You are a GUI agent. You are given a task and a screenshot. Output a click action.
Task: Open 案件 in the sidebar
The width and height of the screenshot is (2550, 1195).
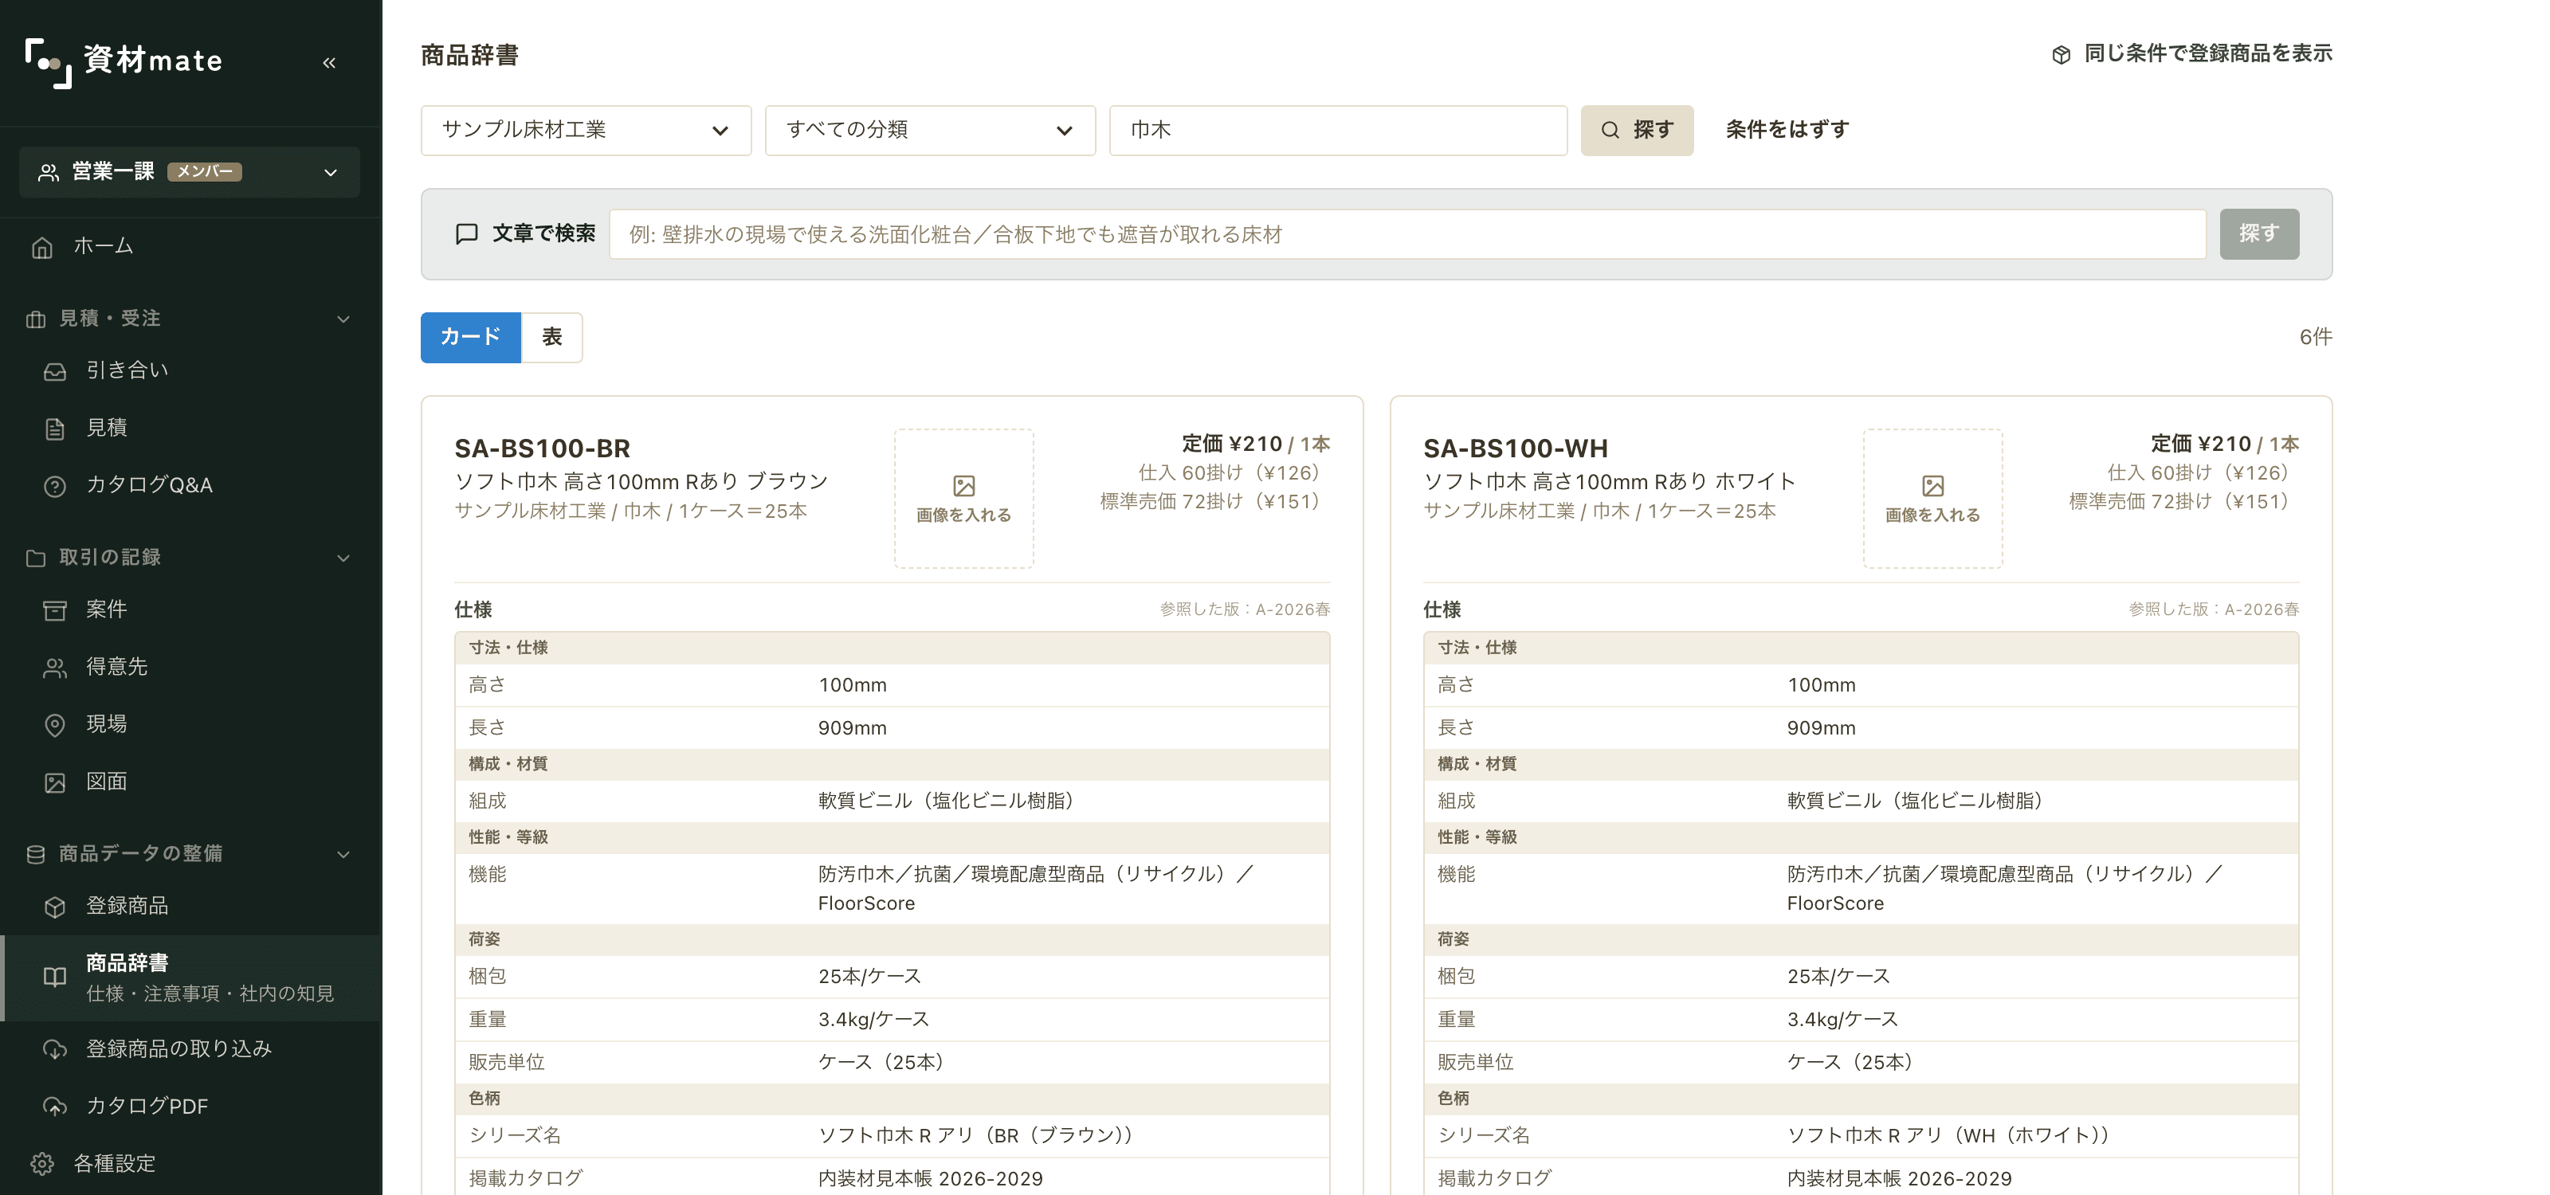pos(191,609)
